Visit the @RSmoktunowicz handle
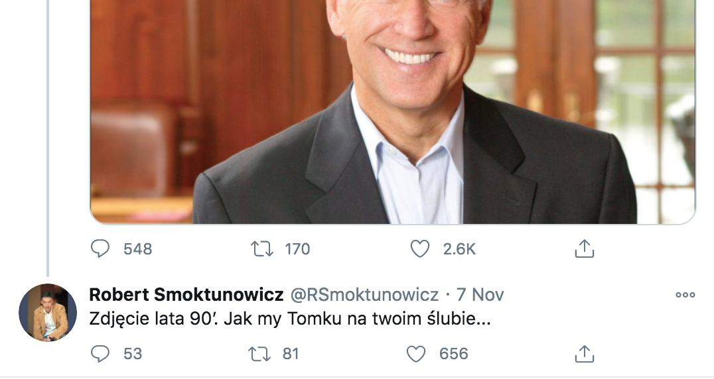 (x=365, y=294)
